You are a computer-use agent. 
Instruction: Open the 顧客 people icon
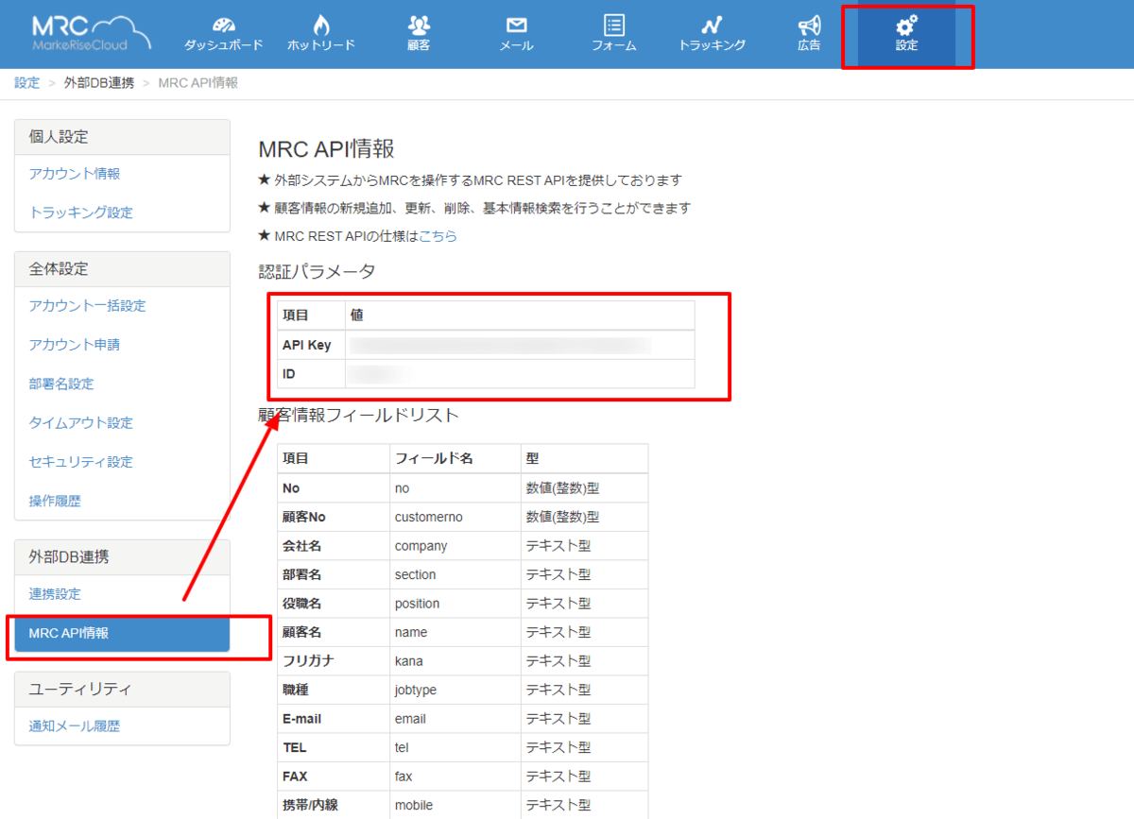(419, 26)
